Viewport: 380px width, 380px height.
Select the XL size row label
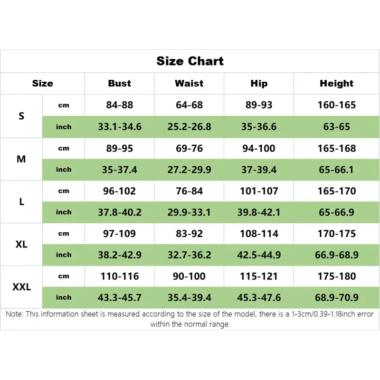[21, 245]
